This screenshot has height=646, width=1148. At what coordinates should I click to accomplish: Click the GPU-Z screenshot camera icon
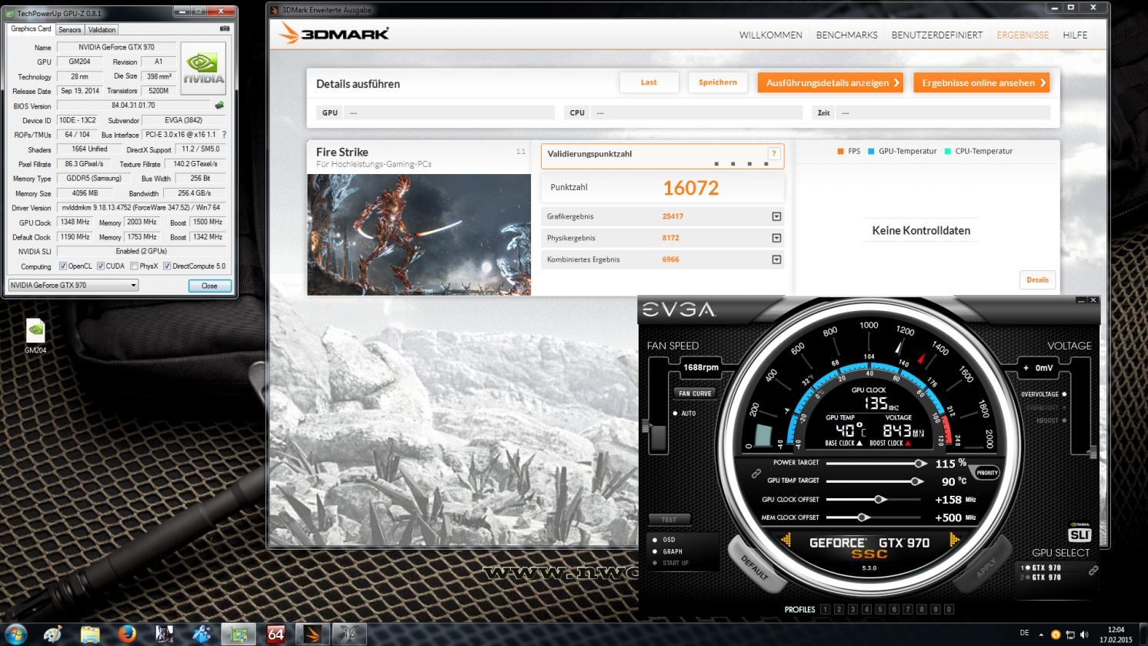point(225,28)
